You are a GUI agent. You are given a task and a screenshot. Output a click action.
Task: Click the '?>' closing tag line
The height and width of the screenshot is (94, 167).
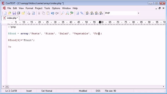click(x=10, y=47)
